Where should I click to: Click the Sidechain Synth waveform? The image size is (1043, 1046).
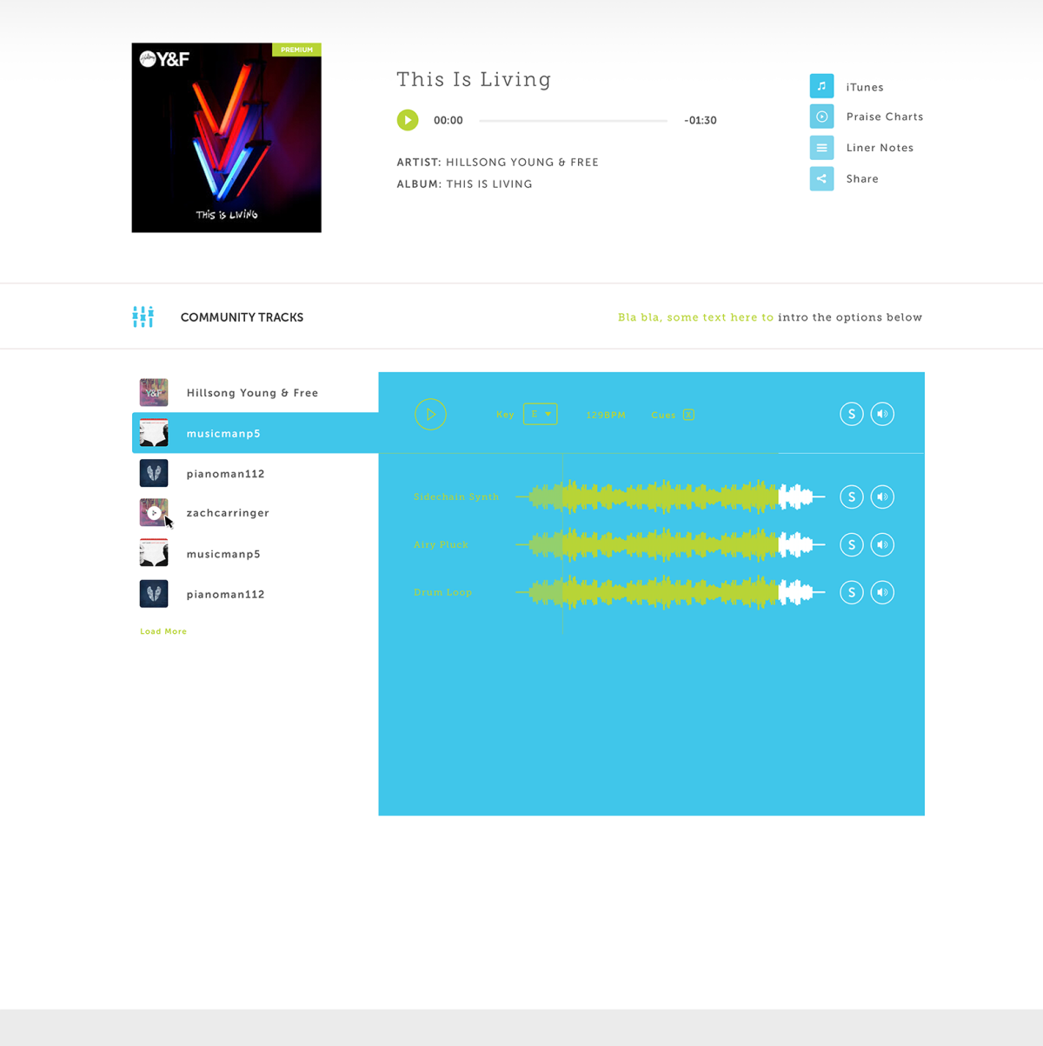tap(670, 496)
